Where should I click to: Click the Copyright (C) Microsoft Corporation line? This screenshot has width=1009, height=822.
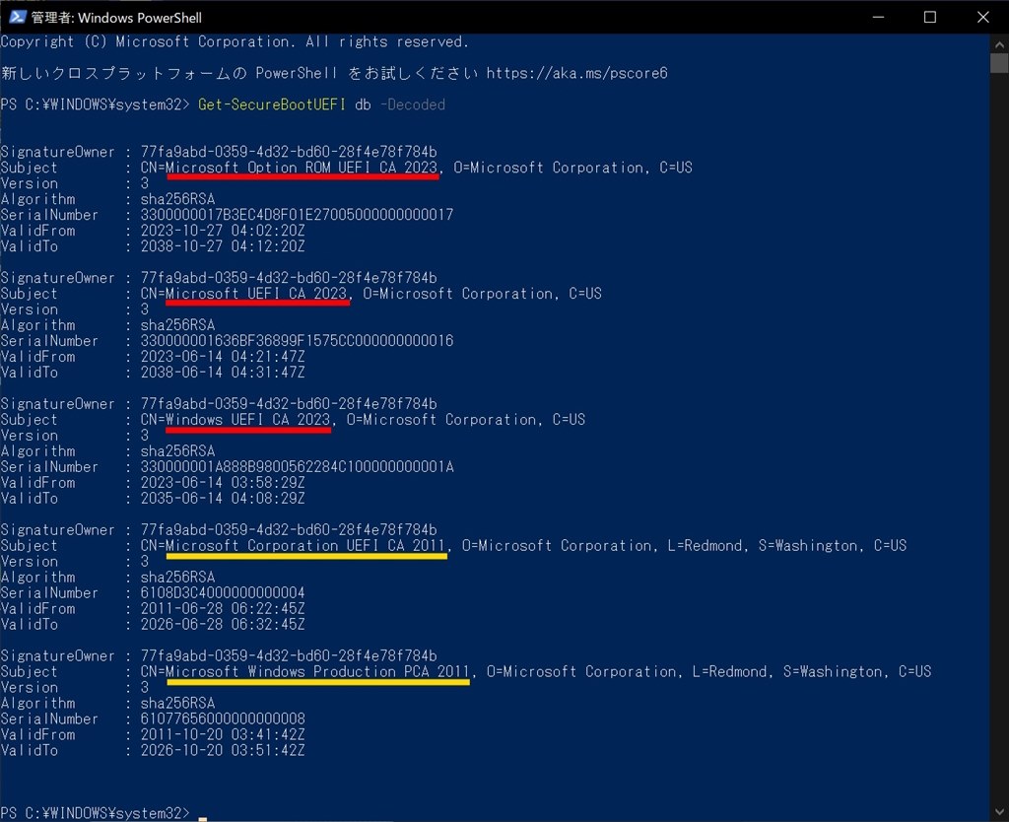click(235, 41)
